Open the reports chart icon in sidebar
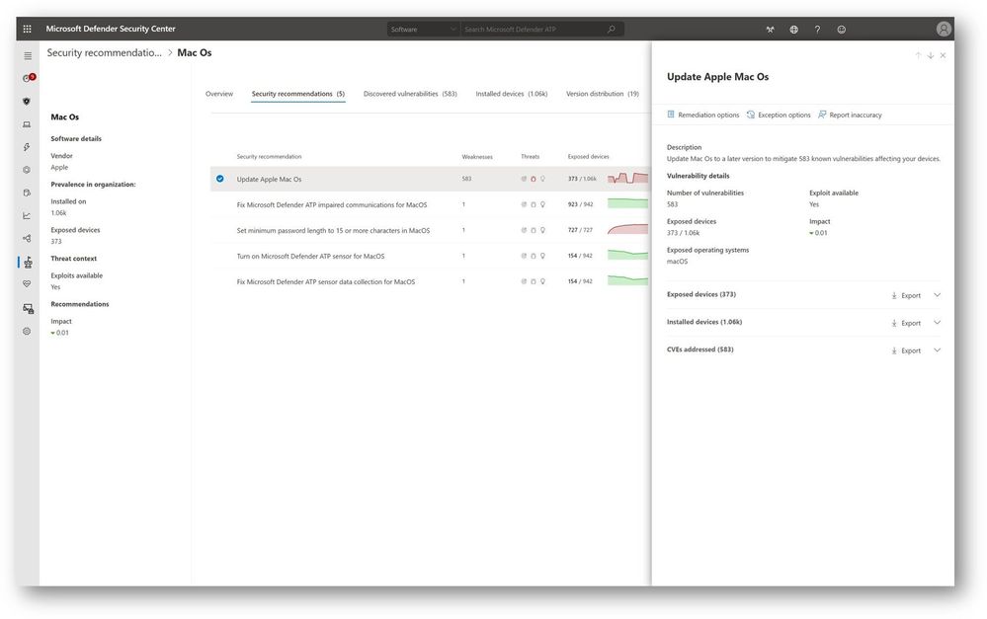Image resolution: width=987 pixels, height=619 pixels. [x=27, y=216]
